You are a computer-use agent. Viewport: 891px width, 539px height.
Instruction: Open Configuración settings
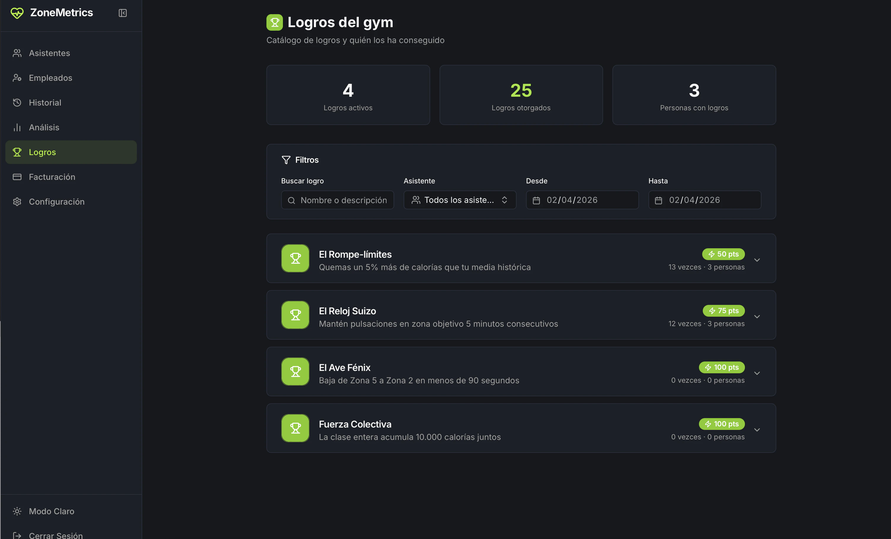coord(57,202)
